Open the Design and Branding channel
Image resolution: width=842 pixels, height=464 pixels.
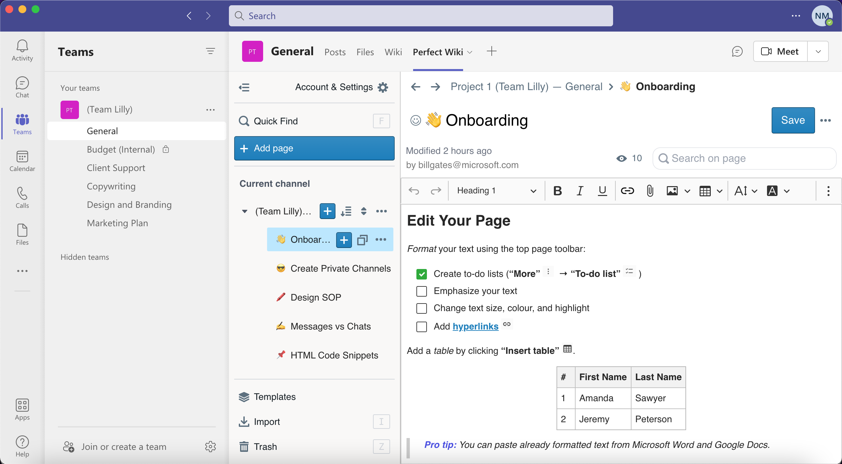[x=129, y=205]
